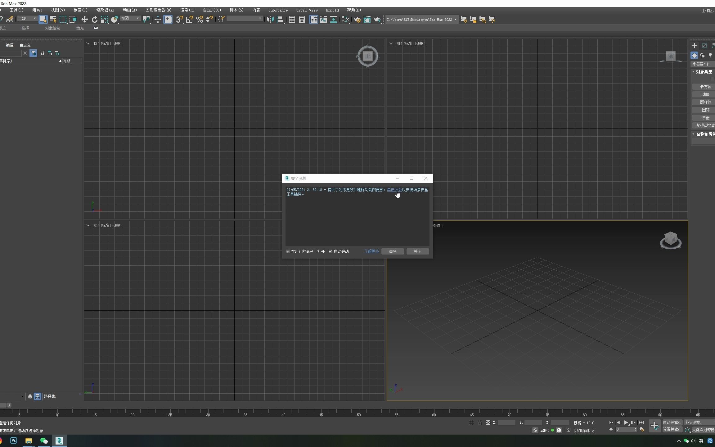This screenshot has width=715, height=447.
Task: Click frame 50 on the time slider ruler
Action: [359, 415]
